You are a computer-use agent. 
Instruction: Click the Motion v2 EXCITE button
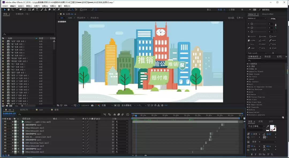click(252, 36)
